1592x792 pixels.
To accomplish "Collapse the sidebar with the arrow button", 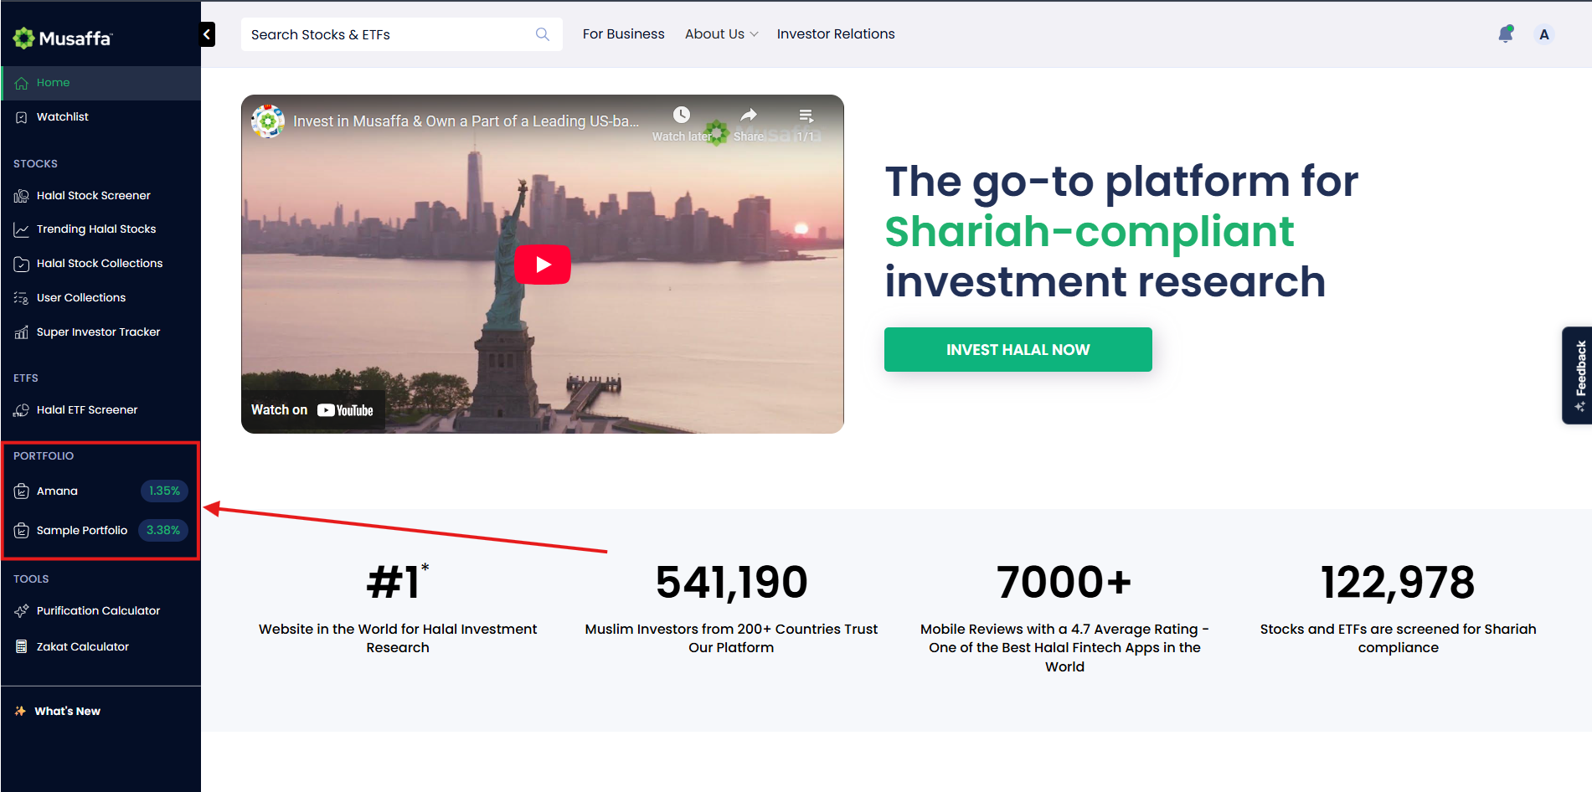I will (207, 34).
